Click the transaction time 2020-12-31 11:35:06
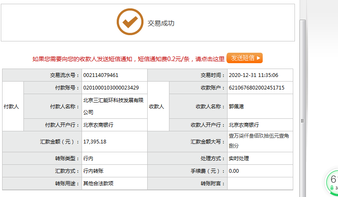This screenshot has width=338, height=197. (253, 75)
